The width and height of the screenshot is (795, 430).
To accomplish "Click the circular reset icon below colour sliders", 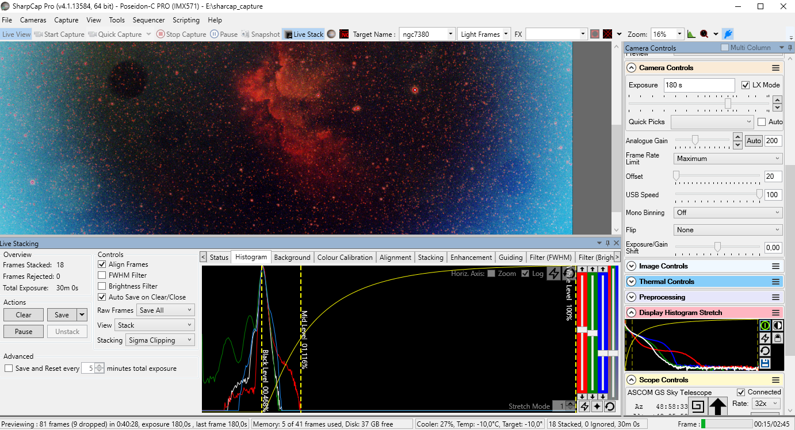I will pyautogui.click(x=610, y=406).
